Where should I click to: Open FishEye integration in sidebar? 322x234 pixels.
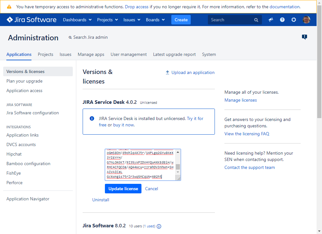[x=14, y=173]
